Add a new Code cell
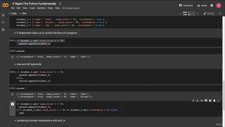 point(13,13)
